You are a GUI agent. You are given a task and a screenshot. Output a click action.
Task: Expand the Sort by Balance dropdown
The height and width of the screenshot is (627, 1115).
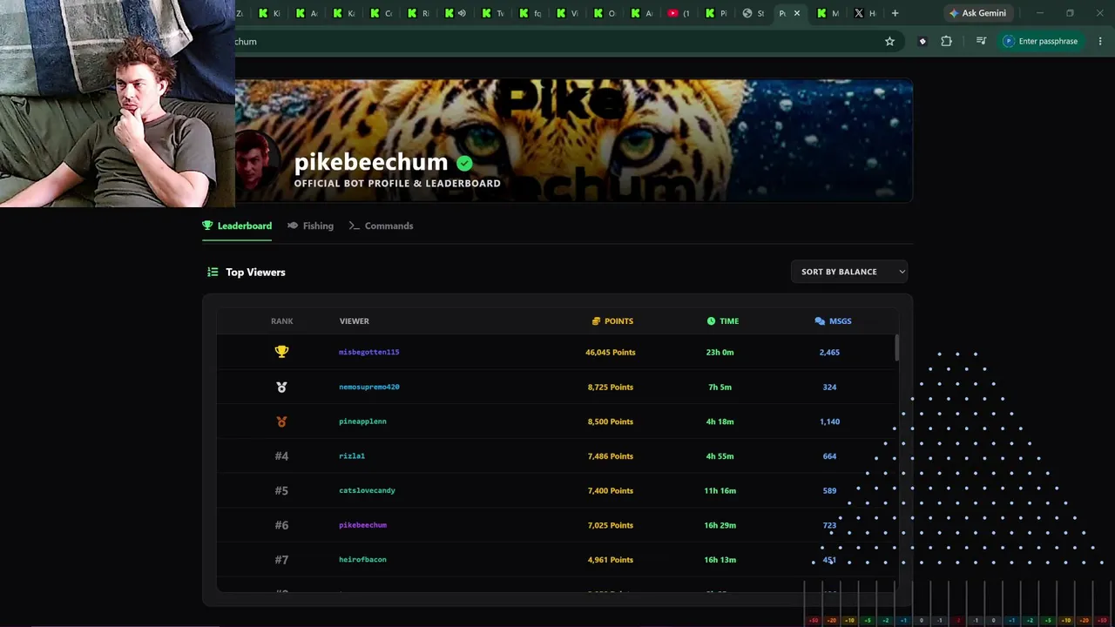pos(849,272)
